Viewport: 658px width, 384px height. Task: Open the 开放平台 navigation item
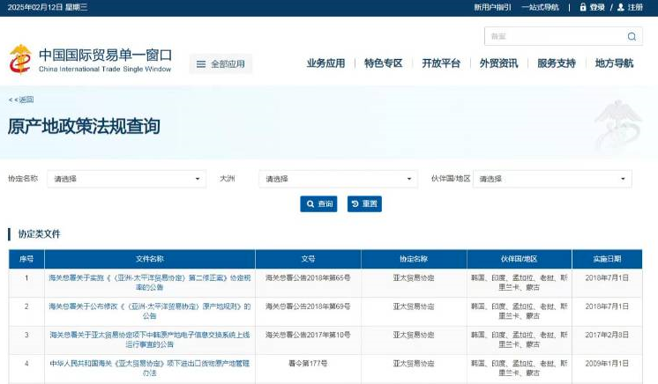[x=441, y=63]
